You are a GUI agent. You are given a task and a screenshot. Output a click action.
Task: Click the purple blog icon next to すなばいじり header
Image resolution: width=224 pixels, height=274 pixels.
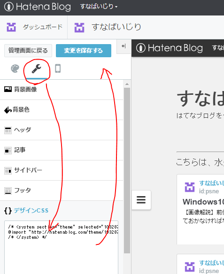[x=79, y=27]
